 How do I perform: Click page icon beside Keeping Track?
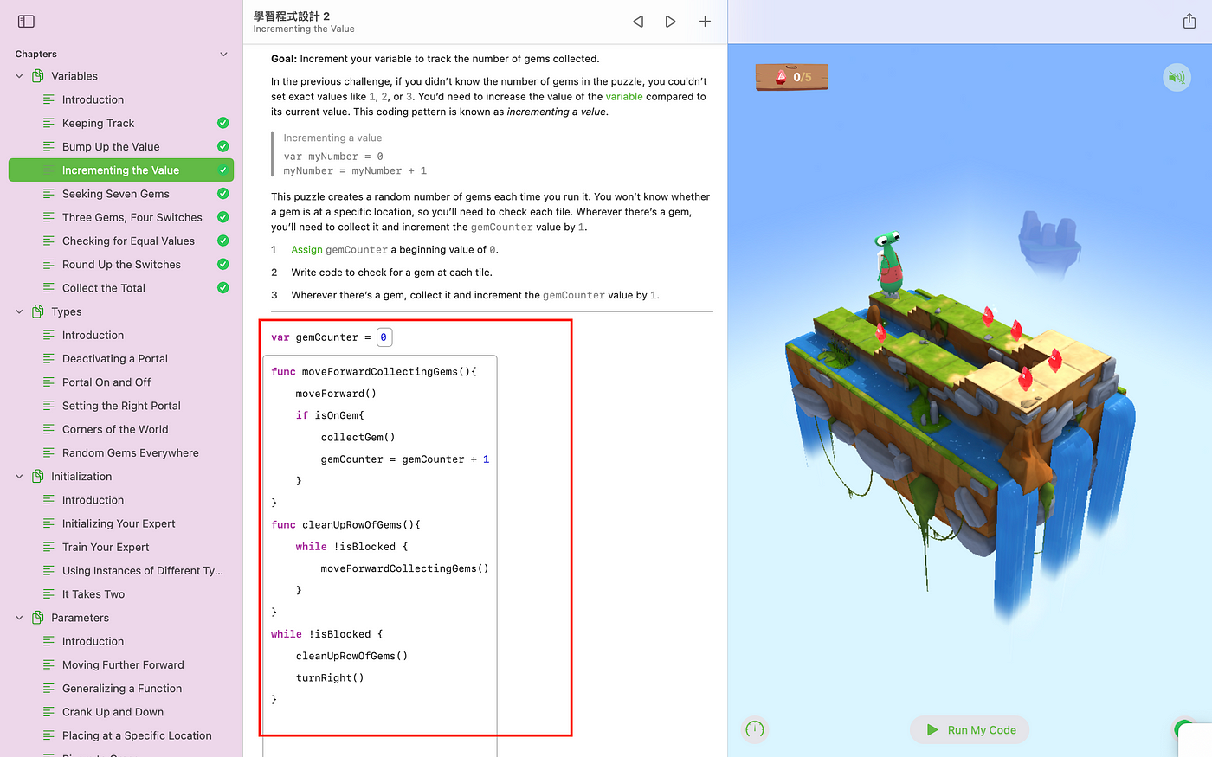point(48,124)
